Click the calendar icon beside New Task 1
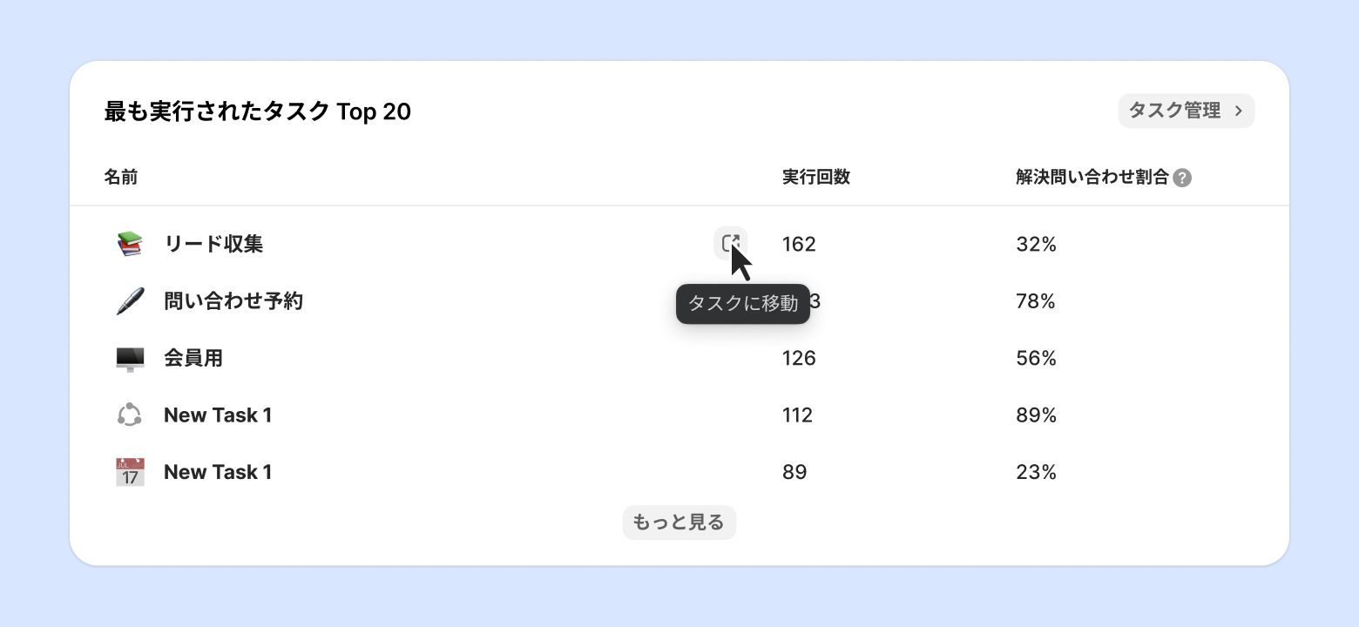 129,472
